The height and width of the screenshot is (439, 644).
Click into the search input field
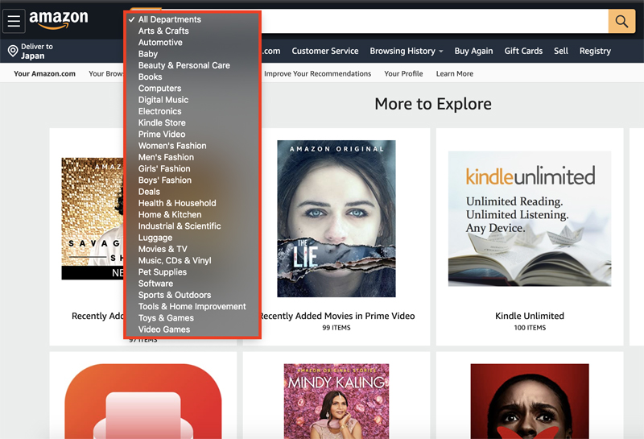434,21
